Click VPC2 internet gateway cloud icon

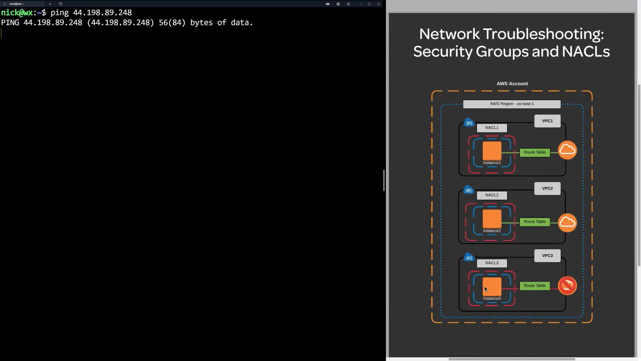point(567,223)
